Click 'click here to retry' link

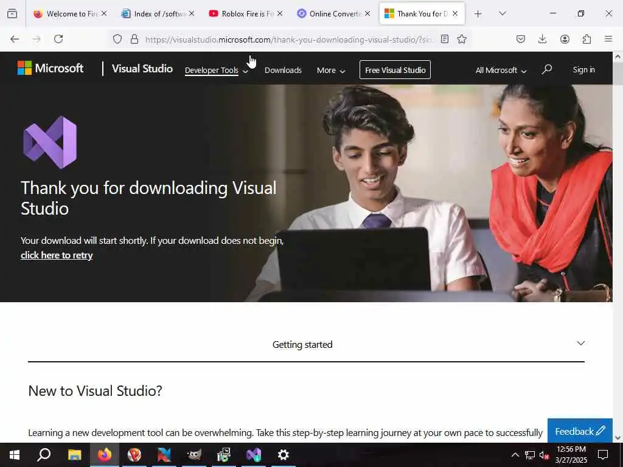click(x=57, y=255)
